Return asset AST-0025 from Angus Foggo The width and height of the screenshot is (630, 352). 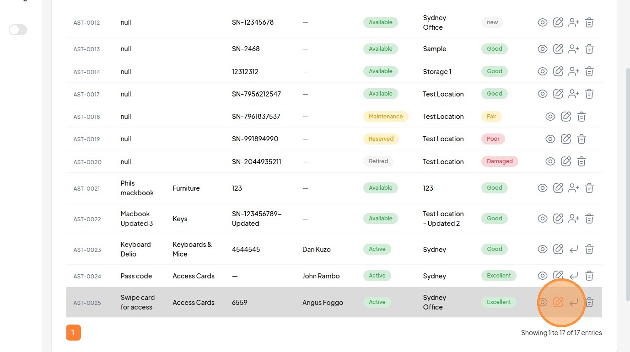[574, 302]
